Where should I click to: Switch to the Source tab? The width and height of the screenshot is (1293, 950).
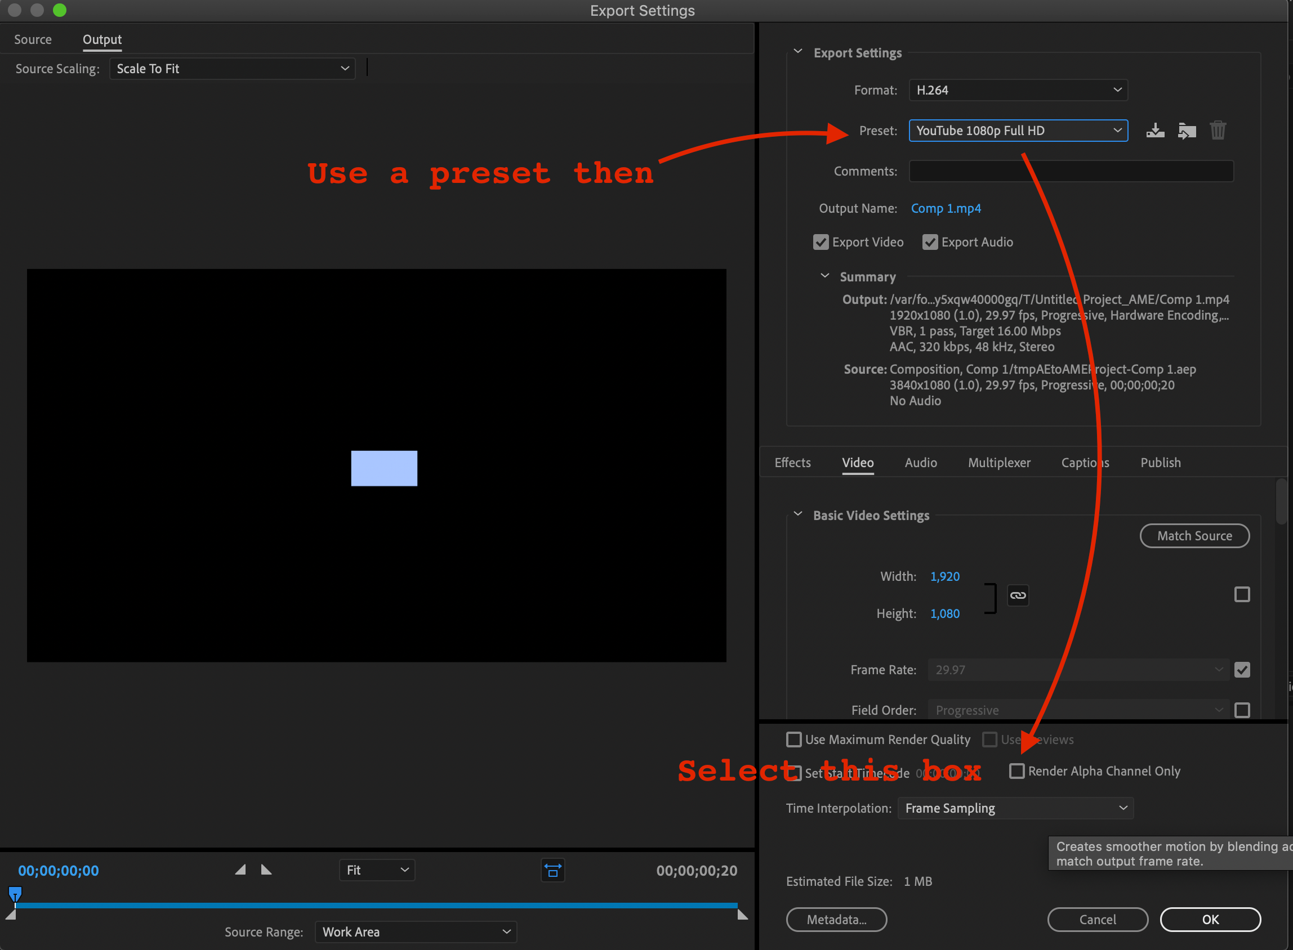(33, 40)
